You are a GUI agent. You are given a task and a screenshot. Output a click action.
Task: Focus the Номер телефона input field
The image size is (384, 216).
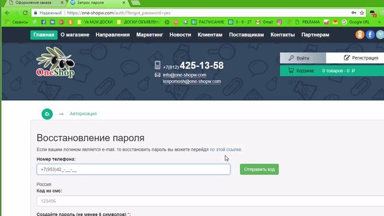(x=133, y=169)
